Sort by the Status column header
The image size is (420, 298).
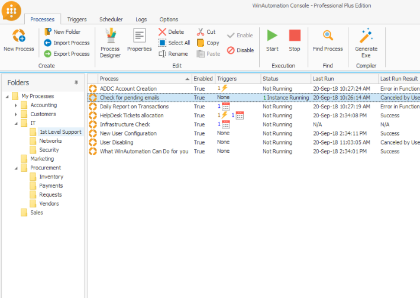tap(286, 79)
